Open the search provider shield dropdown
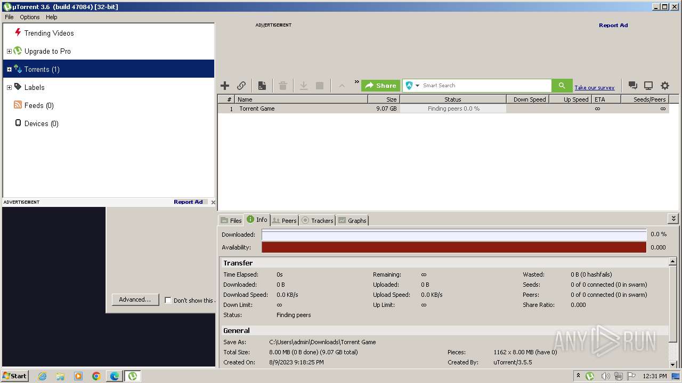682x383 pixels. [x=412, y=86]
